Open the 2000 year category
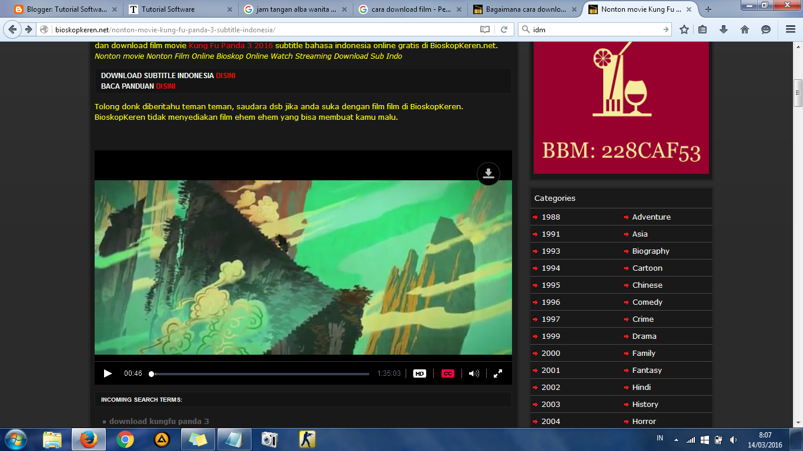803x451 pixels. (551, 354)
